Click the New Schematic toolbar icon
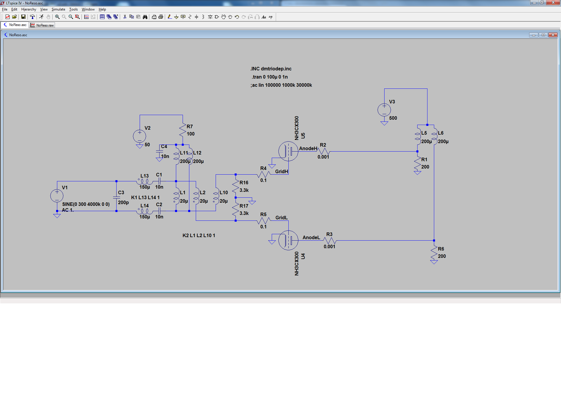Image resolution: width=561 pixels, height=417 pixels. tap(8, 17)
